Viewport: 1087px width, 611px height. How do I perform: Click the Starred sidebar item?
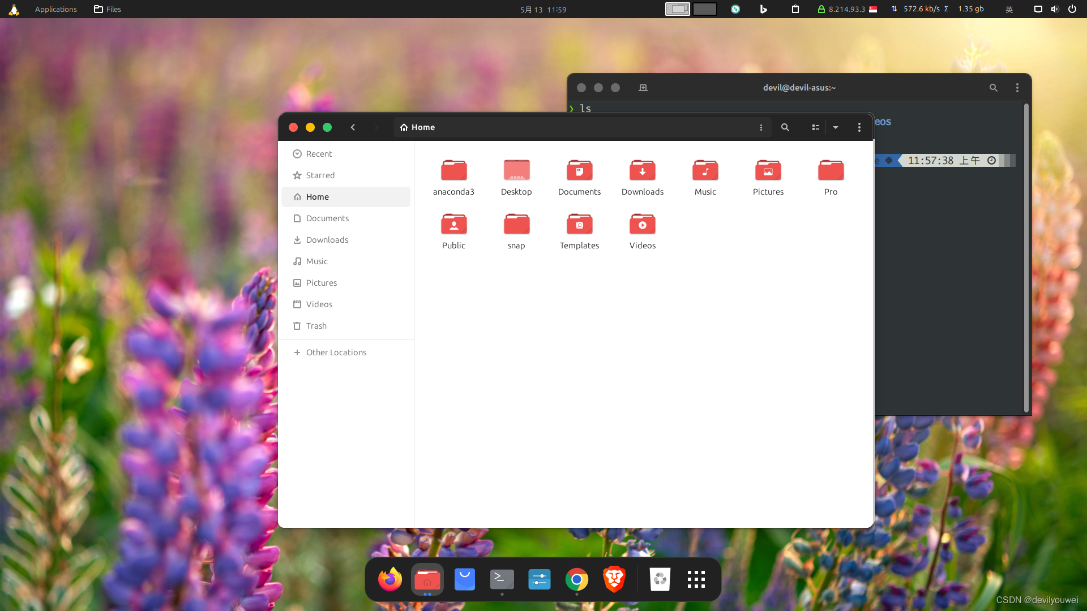tap(319, 175)
